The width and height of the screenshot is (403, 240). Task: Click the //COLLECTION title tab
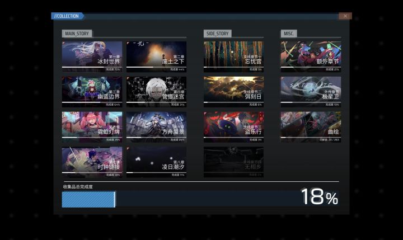coord(67,16)
